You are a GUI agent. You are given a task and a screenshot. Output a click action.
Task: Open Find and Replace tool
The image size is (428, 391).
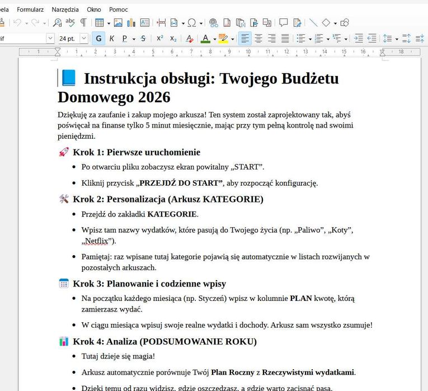[x=57, y=23]
